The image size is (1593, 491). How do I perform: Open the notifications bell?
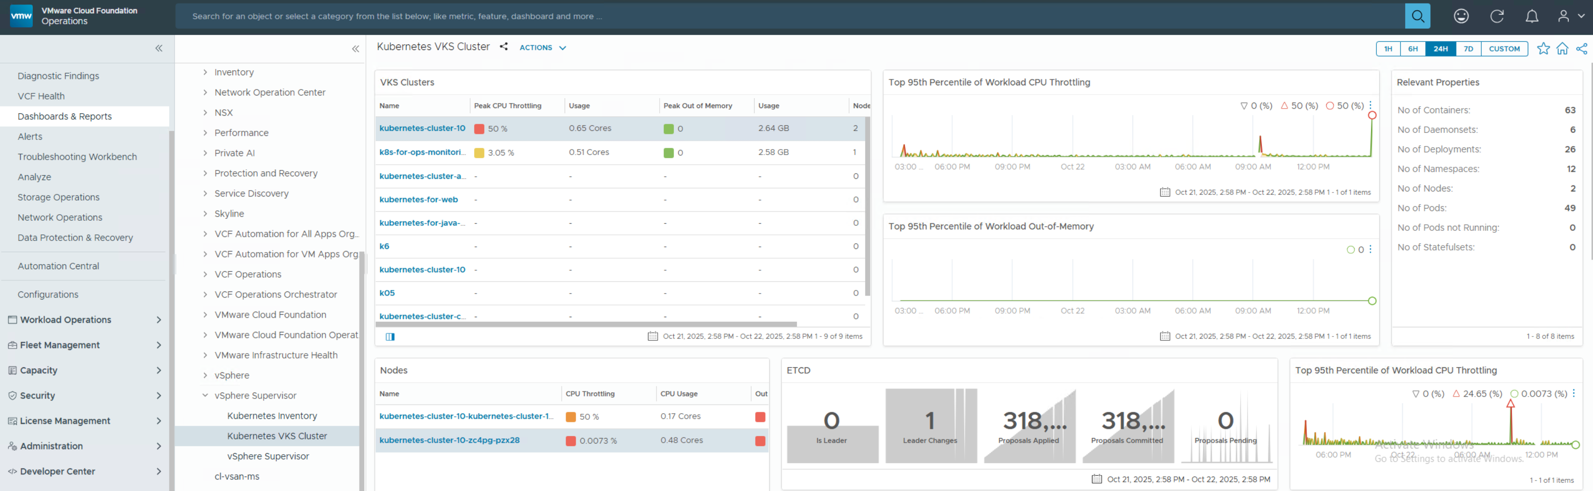pos(1532,16)
